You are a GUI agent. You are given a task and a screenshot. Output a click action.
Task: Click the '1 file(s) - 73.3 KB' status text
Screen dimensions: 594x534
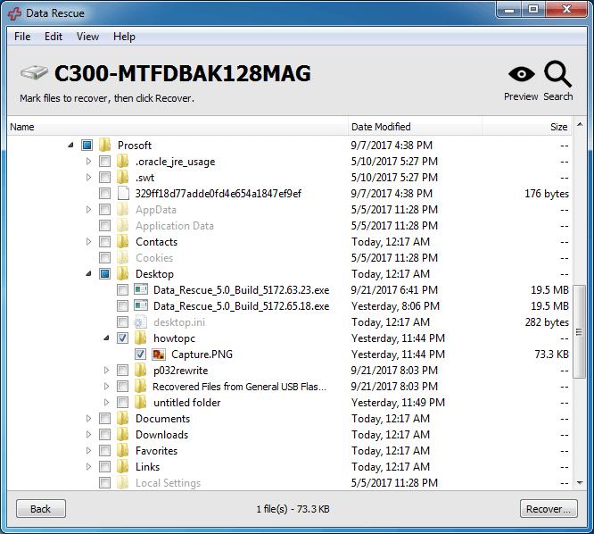click(293, 509)
